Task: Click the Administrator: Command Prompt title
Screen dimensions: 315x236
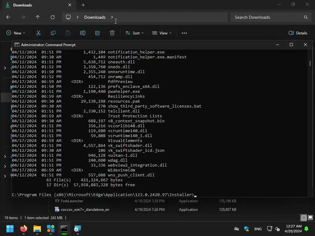Action: (48, 45)
